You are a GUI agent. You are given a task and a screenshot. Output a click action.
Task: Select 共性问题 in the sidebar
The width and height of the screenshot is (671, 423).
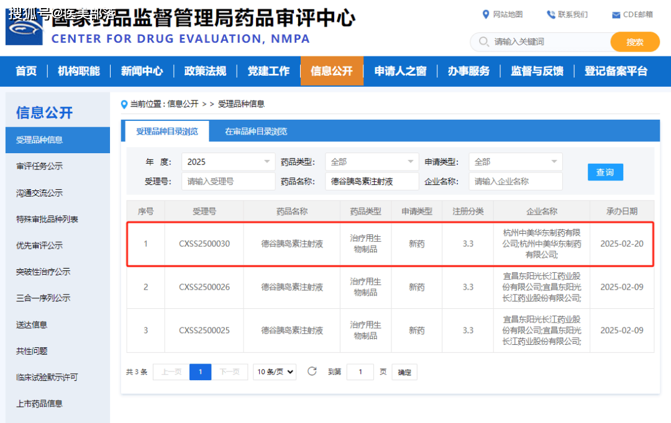(32, 351)
